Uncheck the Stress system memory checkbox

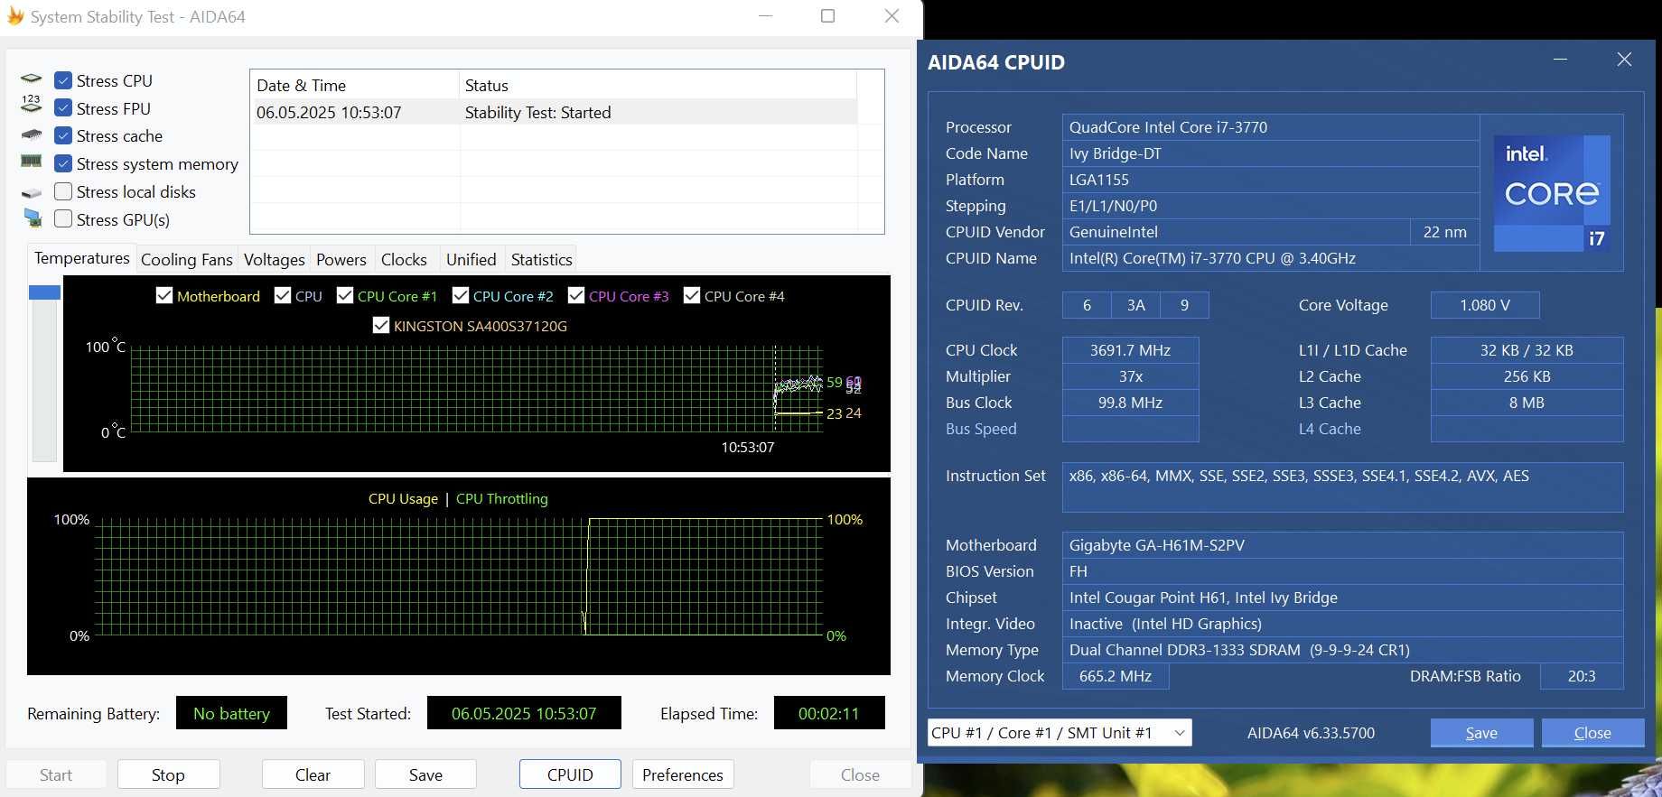63,163
